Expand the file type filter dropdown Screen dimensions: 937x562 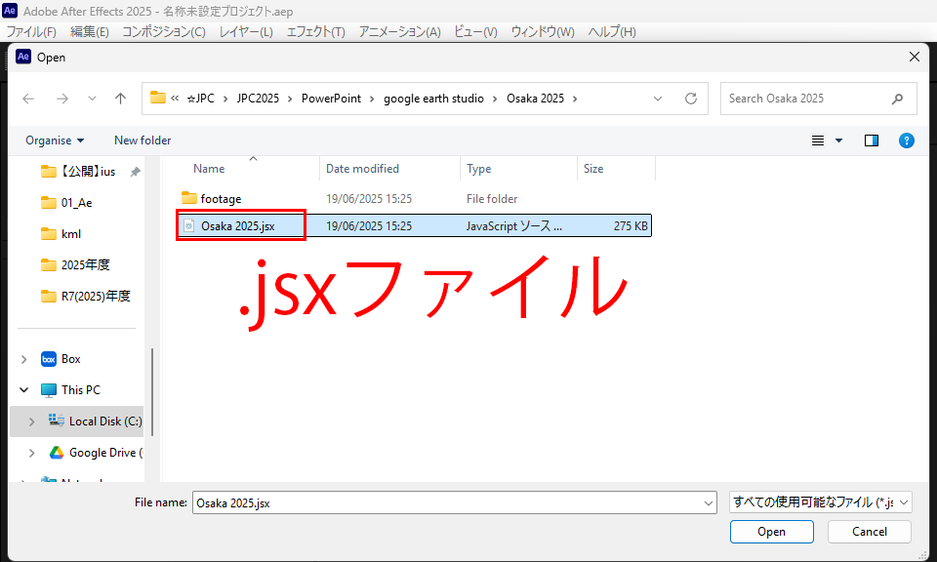click(x=820, y=502)
